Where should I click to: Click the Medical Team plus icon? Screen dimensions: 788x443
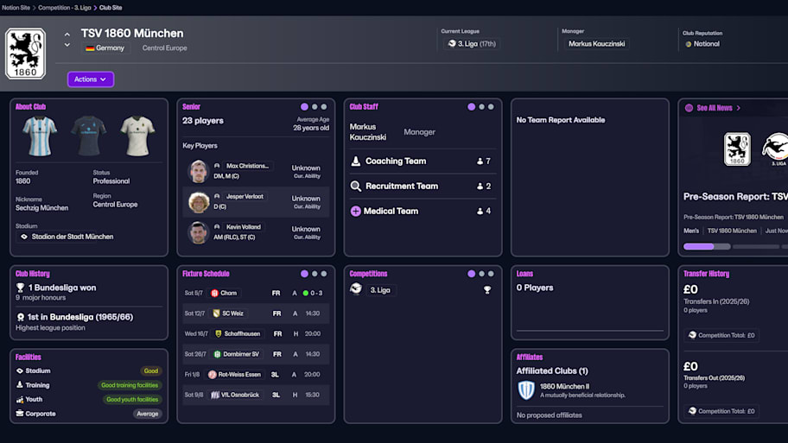click(355, 211)
